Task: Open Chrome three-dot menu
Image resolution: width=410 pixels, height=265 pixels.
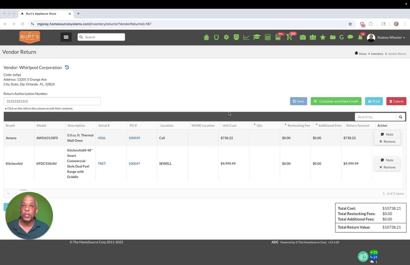Action: 405,24
